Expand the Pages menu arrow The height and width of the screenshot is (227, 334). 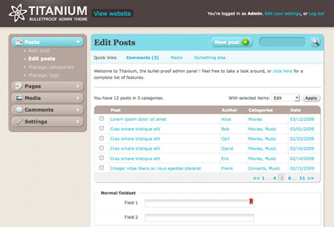pos(78,86)
